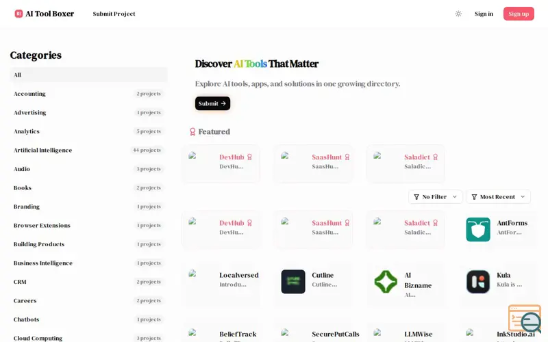Open the BeliefTrack project title
The image size is (548, 342).
(x=238, y=334)
